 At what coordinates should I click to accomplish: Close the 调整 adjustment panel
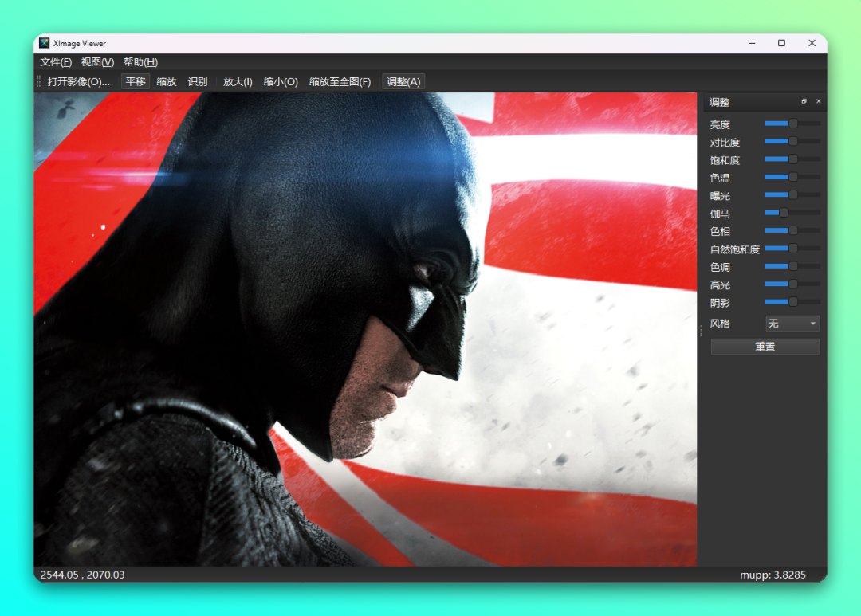[x=818, y=101]
